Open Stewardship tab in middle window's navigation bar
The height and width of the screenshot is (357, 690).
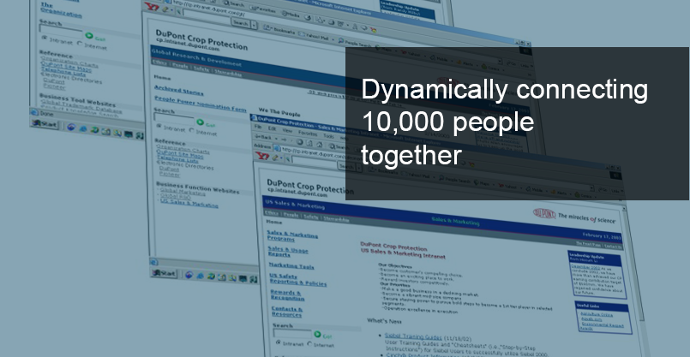(228, 74)
